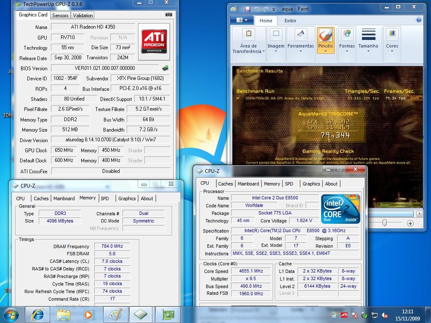This screenshot has width=431, height=323.
Task: Open Windows Explorer folder on the taskbar
Action: tap(64, 315)
